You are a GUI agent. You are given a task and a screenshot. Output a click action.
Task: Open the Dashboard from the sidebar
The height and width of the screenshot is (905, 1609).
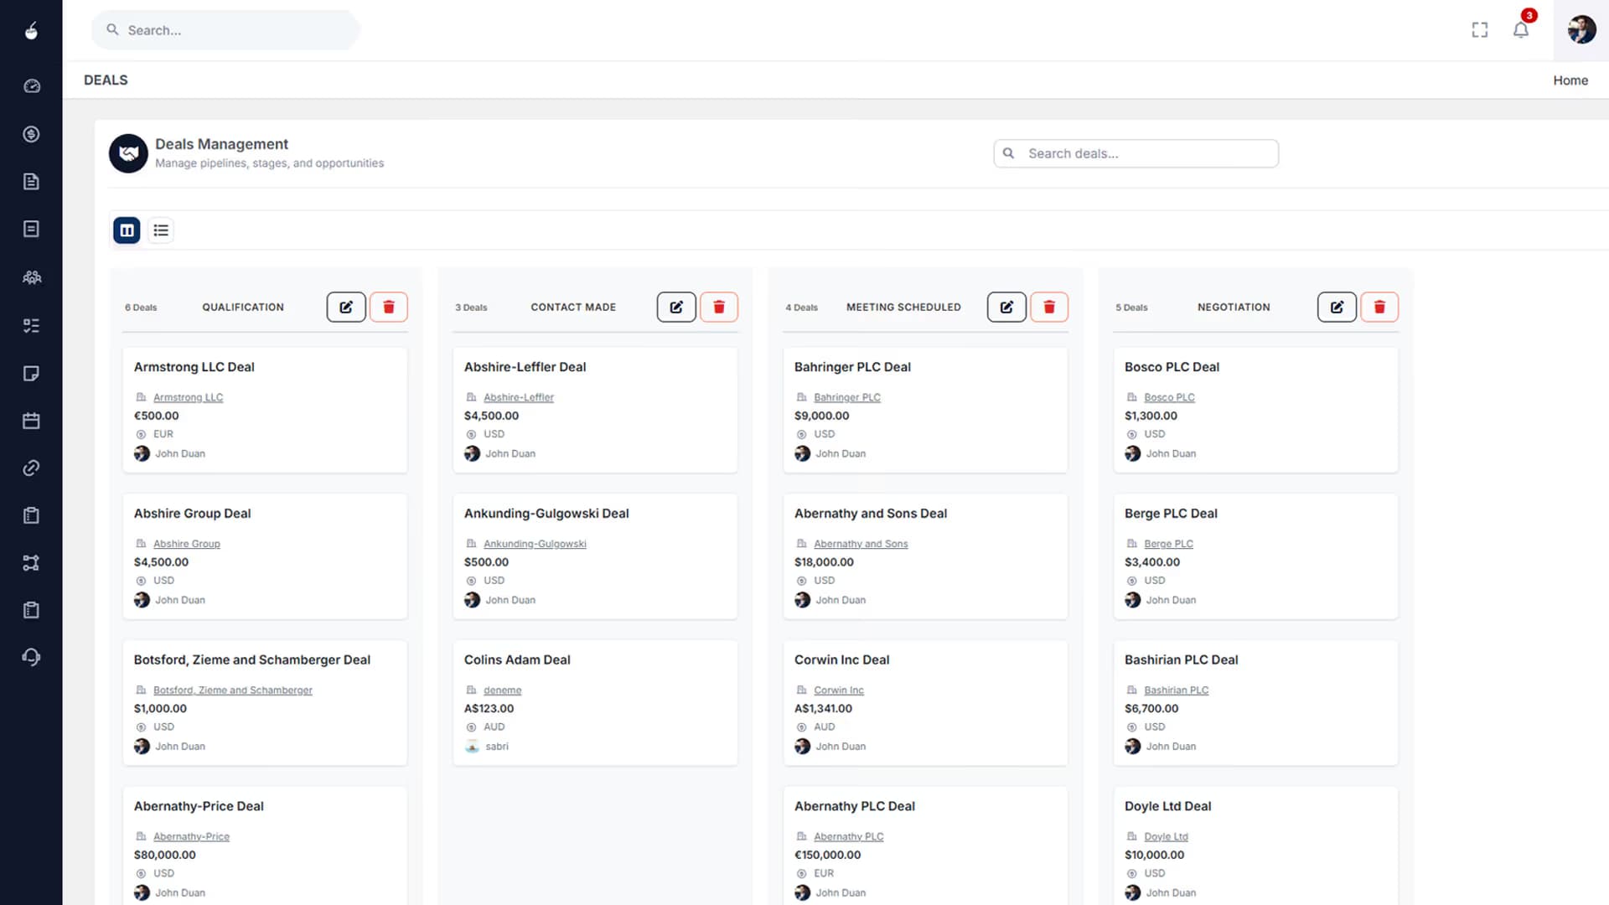31,85
